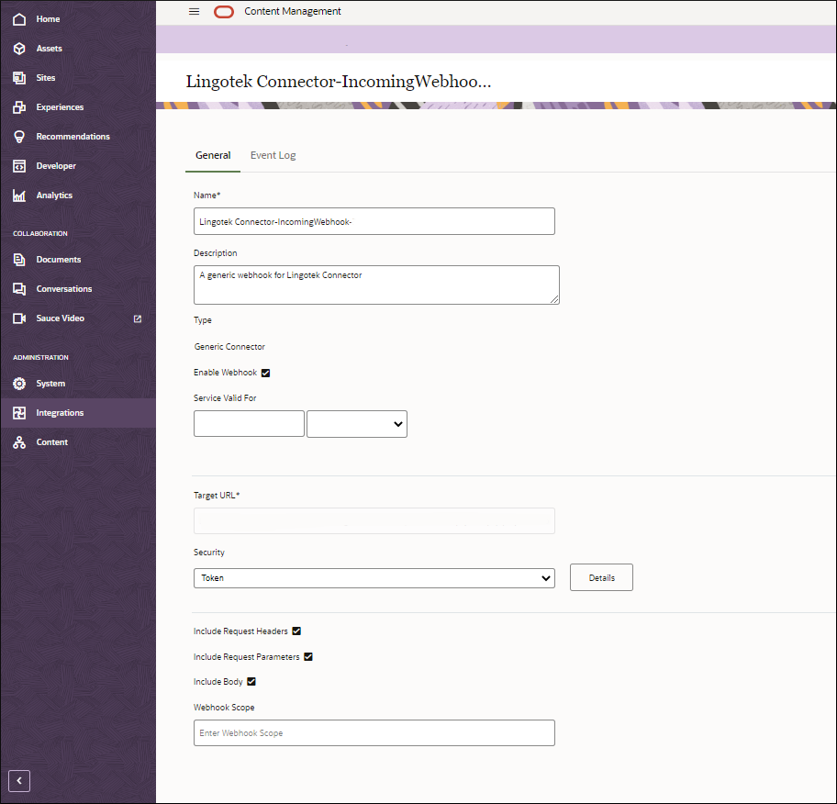
Task: Click the Service Valid For number field
Action: click(249, 424)
